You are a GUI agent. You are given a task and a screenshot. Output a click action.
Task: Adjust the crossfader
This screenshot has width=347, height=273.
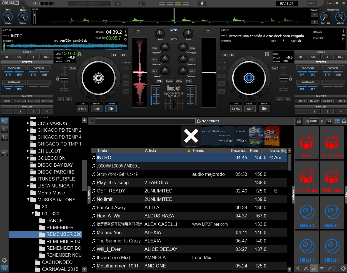coord(174,105)
